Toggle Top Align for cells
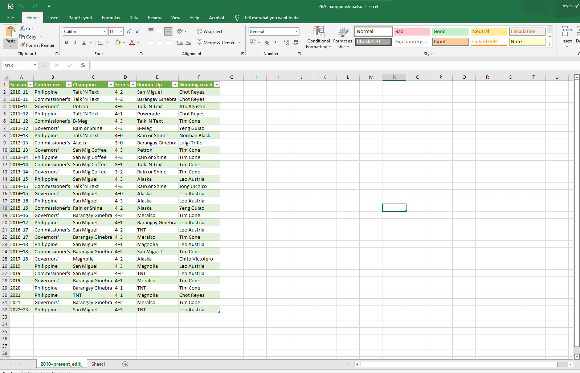This screenshot has width=580, height=373. tap(151, 31)
